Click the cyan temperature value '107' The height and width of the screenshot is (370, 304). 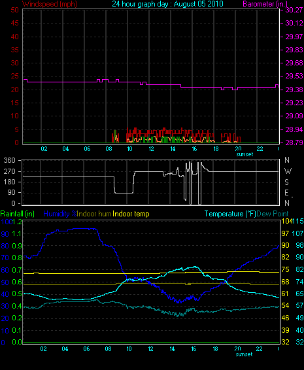(298, 233)
